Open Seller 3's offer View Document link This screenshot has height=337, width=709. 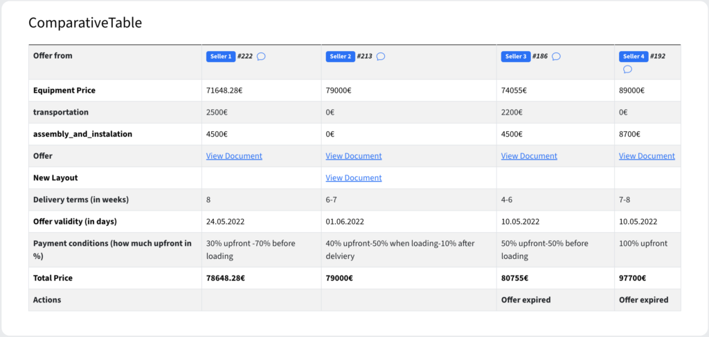(529, 155)
